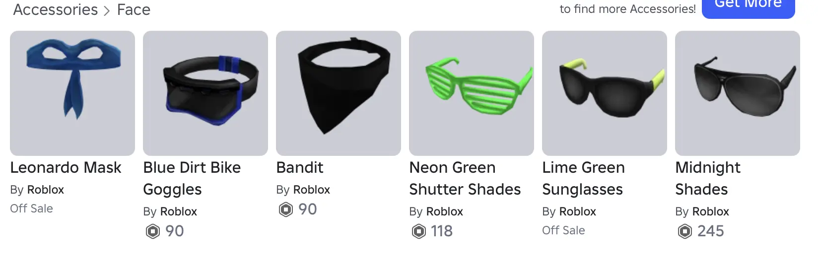Open the Lime Green Sunglasses thumbnail

pos(605,93)
